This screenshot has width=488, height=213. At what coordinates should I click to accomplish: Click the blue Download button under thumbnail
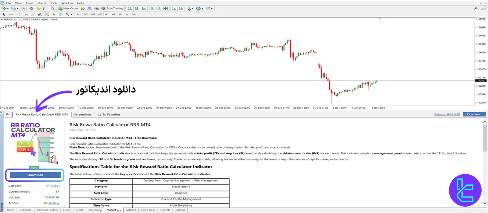click(35, 175)
